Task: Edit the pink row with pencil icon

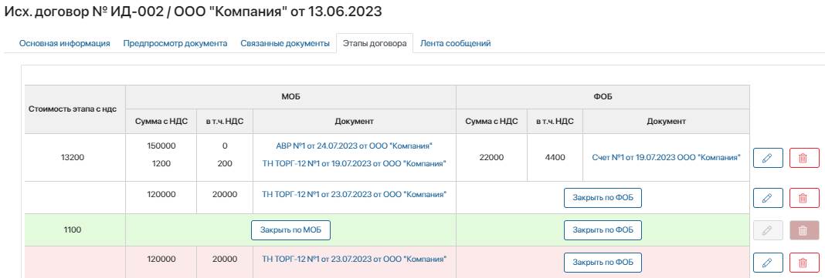Action: click(768, 263)
